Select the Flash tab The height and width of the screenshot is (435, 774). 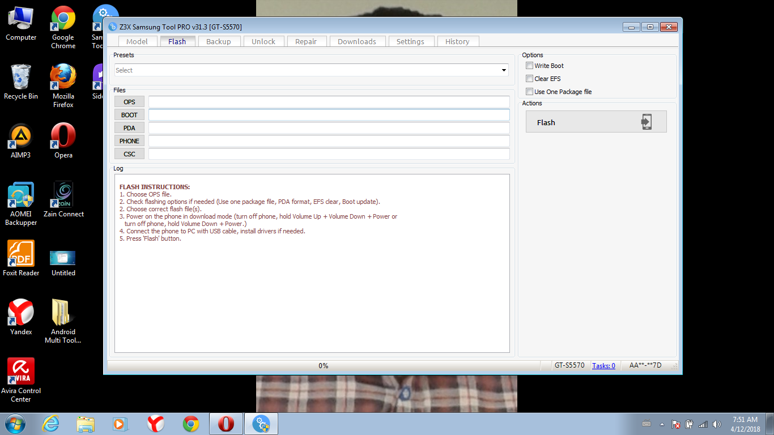click(x=177, y=41)
